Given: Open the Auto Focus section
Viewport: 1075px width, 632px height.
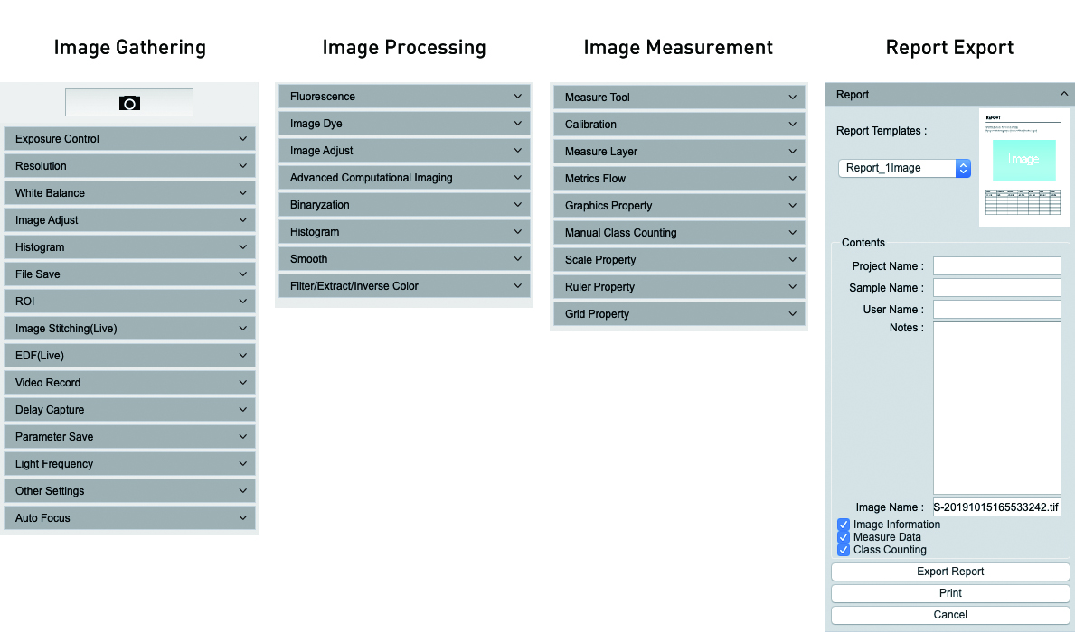Looking at the screenshot, I should click(129, 518).
